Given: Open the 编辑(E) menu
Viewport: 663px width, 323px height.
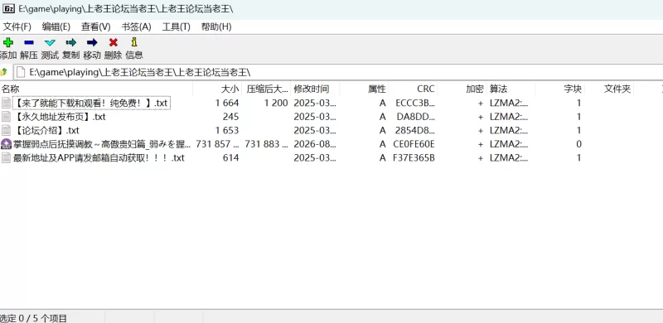Looking at the screenshot, I should [x=56, y=27].
